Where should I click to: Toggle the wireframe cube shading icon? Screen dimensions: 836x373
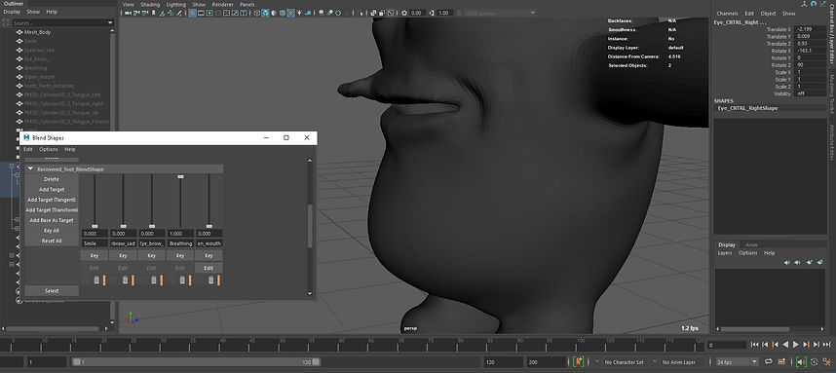[x=257, y=13]
